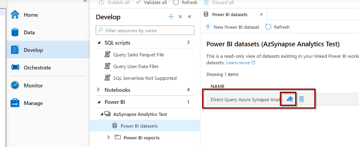Click the AzSynapse Analytics Test workspace icon
This screenshot has width=359, height=147.
pos(107,114)
